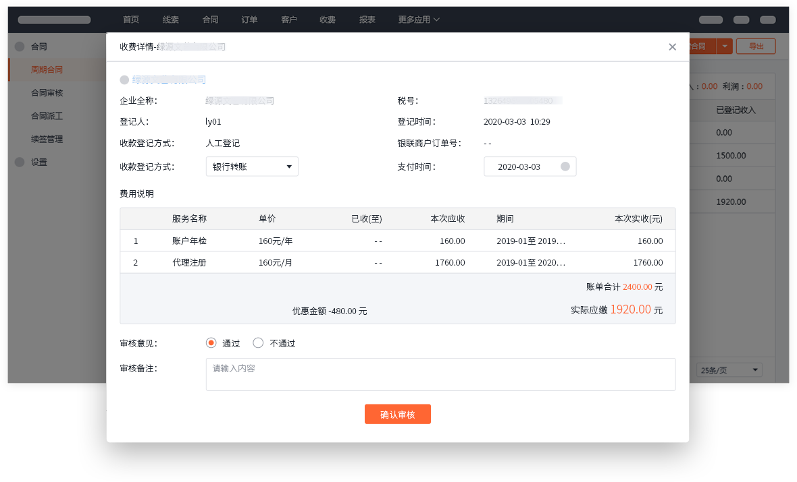797x482 pixels.
Task: Click the 优惠金额 -480.00 元 text
Action: coord(330,311)
